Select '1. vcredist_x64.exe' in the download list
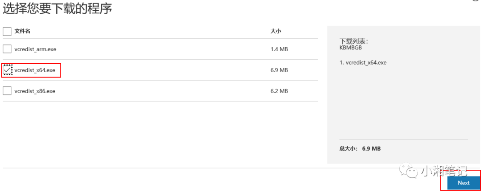Image resolution: width=483 pixels, height=192 pixels. click(x=363, y=62)
